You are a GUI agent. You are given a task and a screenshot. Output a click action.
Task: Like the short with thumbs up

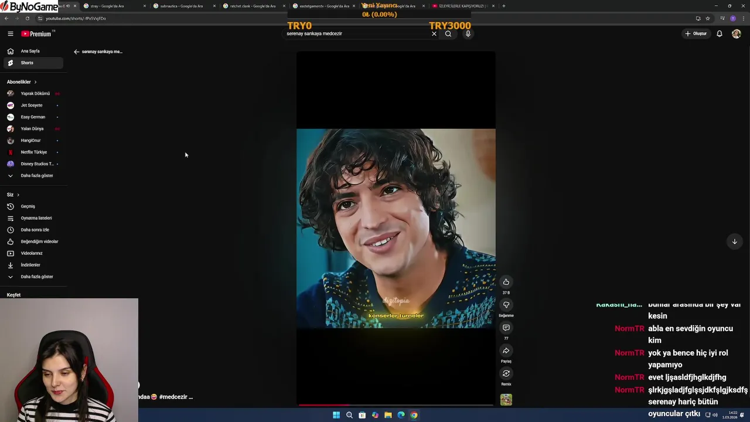pos(506,282)
